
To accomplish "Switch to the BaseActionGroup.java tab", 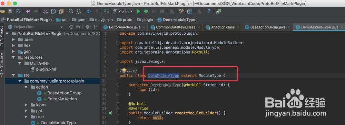I will (x=268, y=27).
